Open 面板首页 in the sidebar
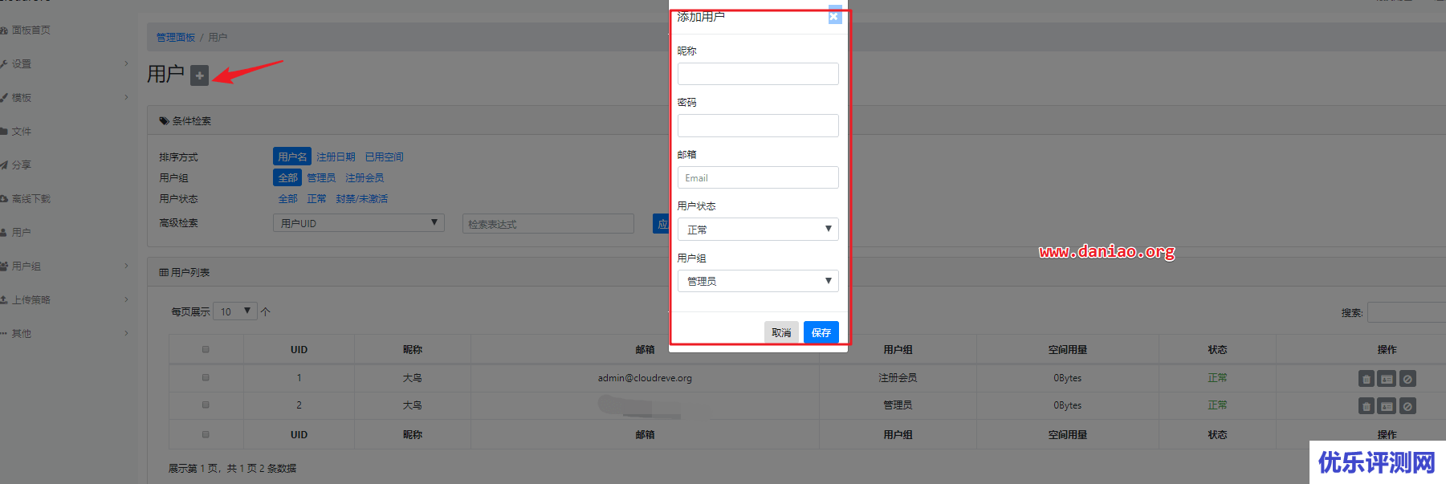This screenshot has width=1446, height=484. click(31, 31)
